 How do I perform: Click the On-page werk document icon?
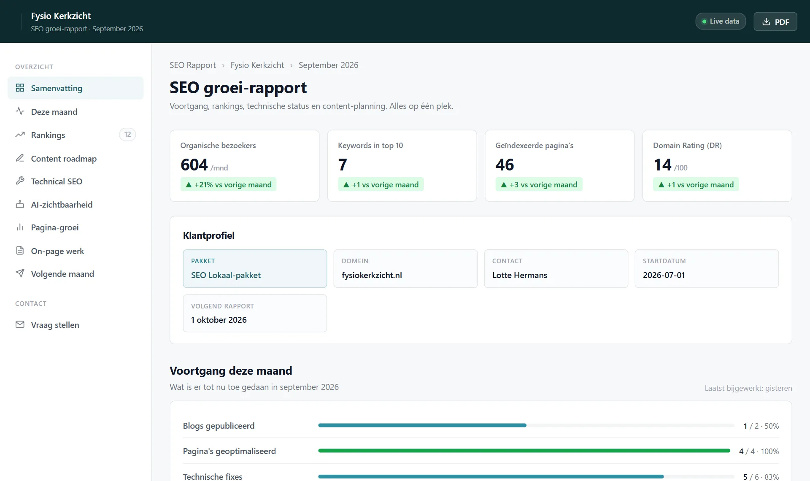pyautogui.click(x=20, y=251)
